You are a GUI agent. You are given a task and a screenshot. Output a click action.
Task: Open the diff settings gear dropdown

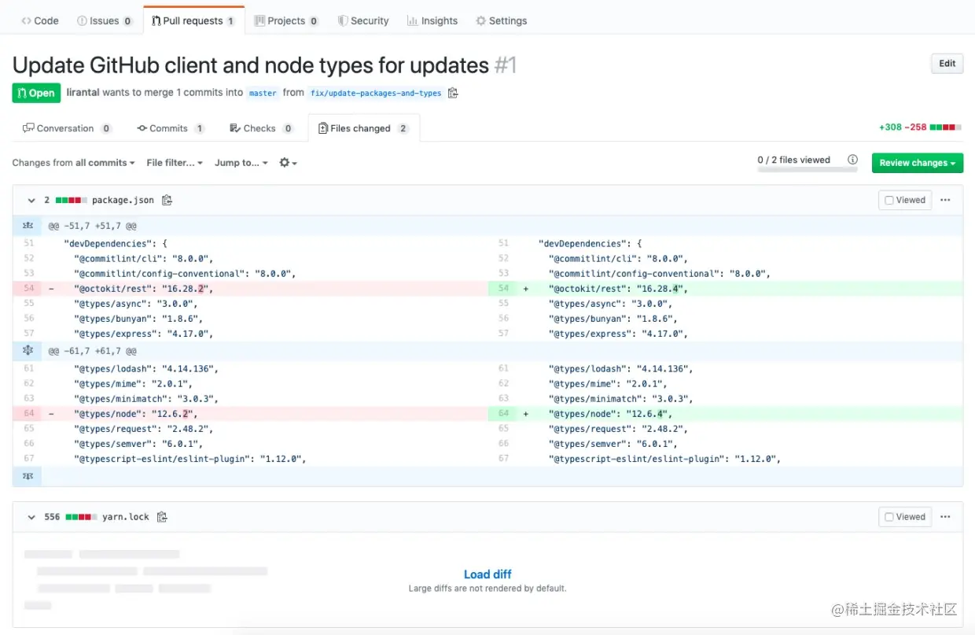(x=288, y=163)
